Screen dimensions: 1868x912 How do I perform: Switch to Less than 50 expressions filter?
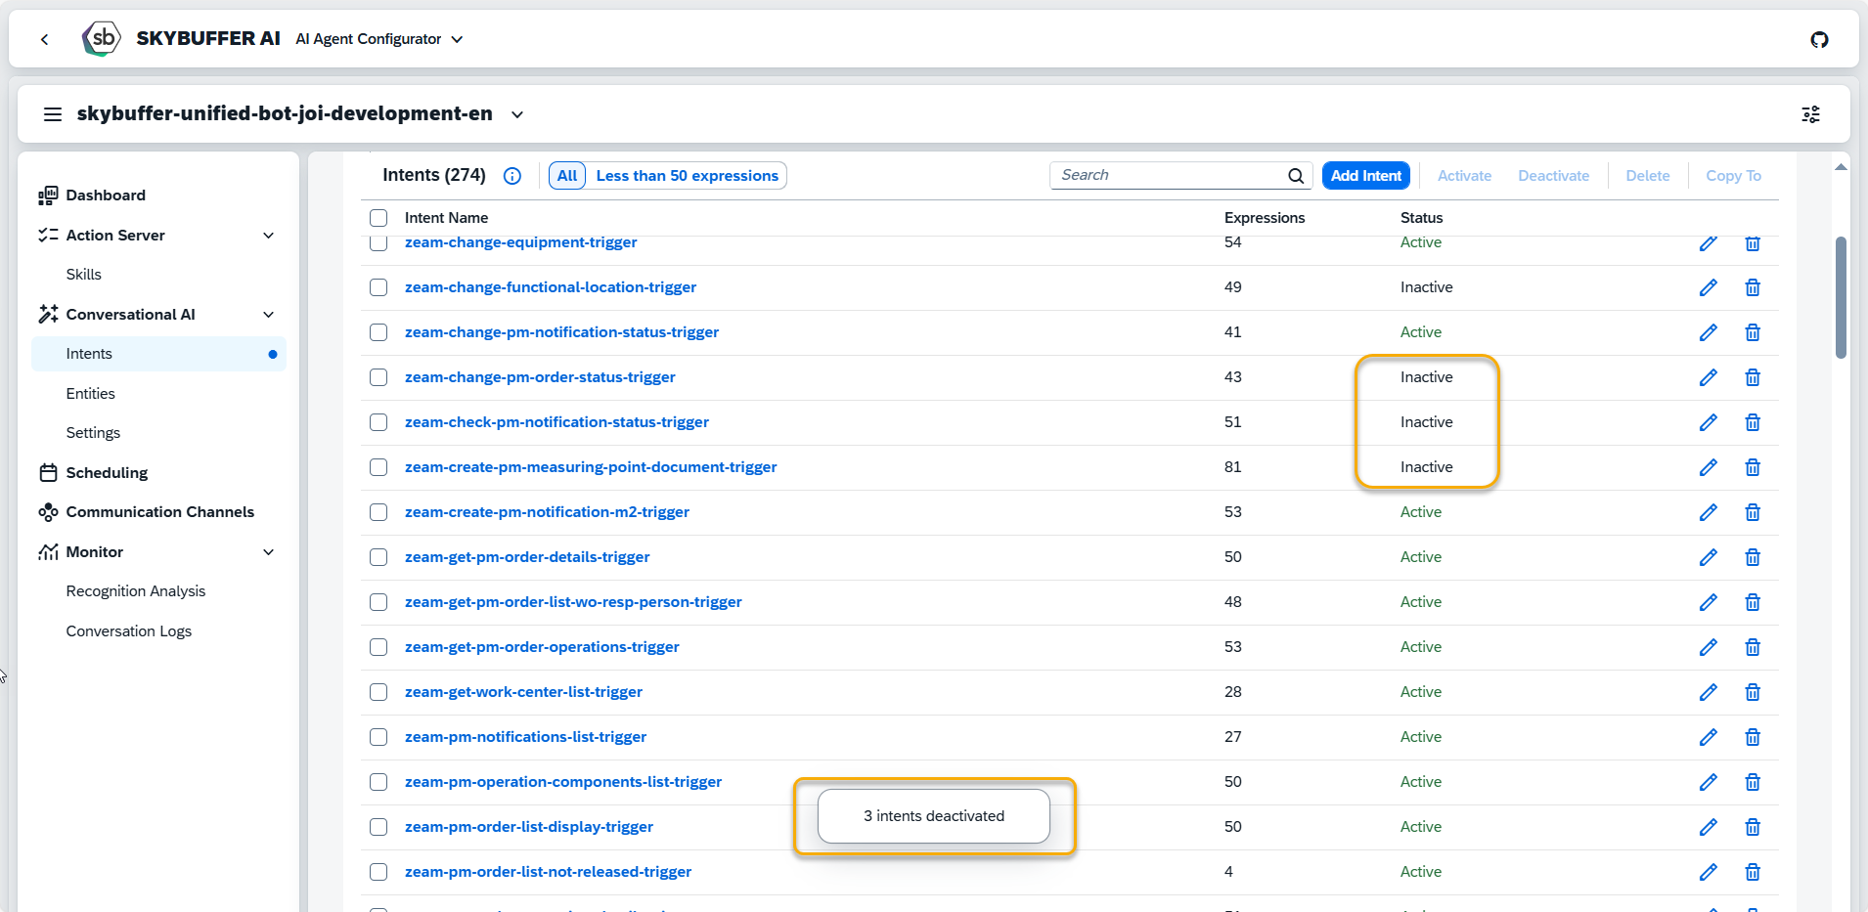point(687,176)
